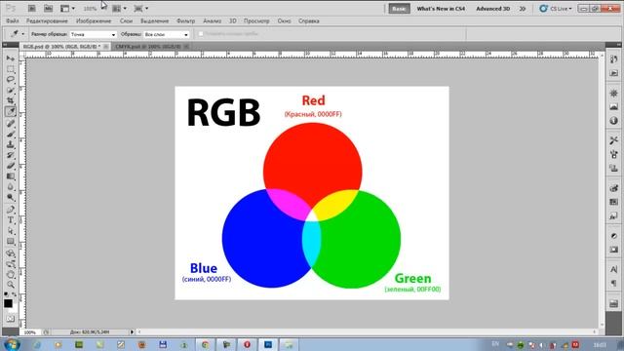Select the Rectangular Marquee tool

pyautogui.click(x=11, y=69)
